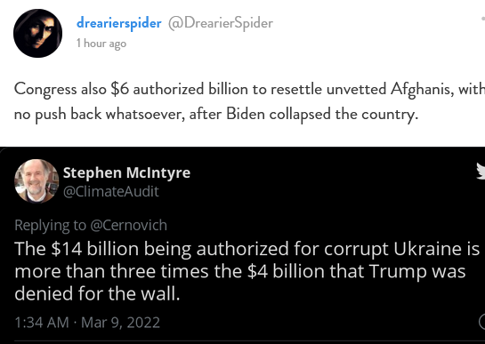Click 'Replying to' label text
Screen dimensions: 485x344
click(x=50, y=226)
